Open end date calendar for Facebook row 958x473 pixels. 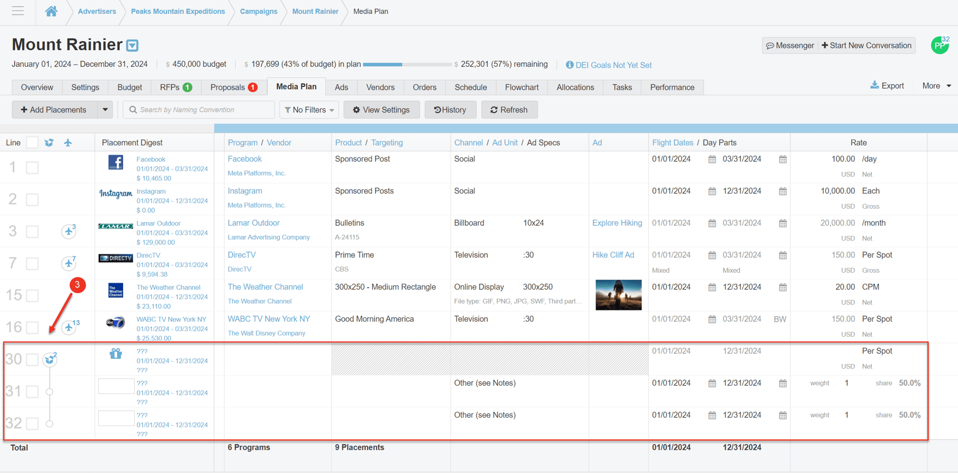783,159
